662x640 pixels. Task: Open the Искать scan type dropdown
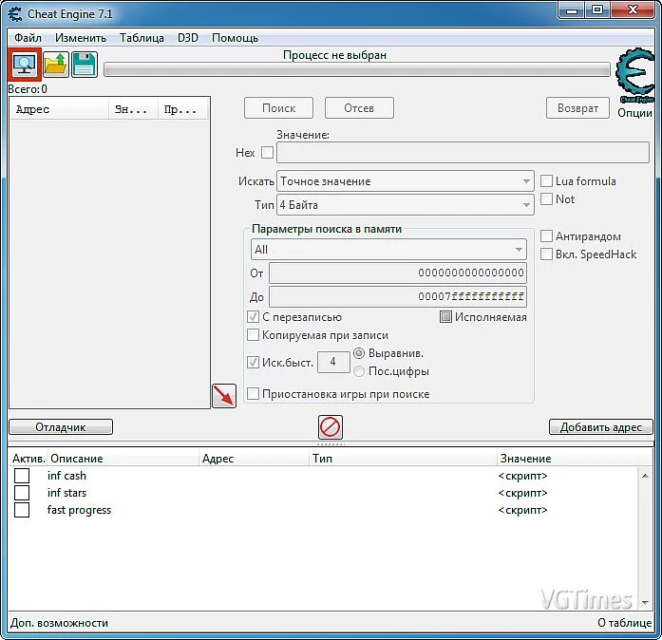tap(406, 181)
